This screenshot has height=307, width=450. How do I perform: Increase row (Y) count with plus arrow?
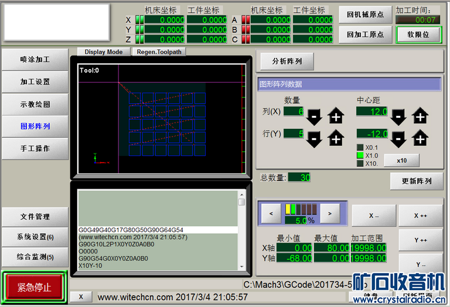336,139
